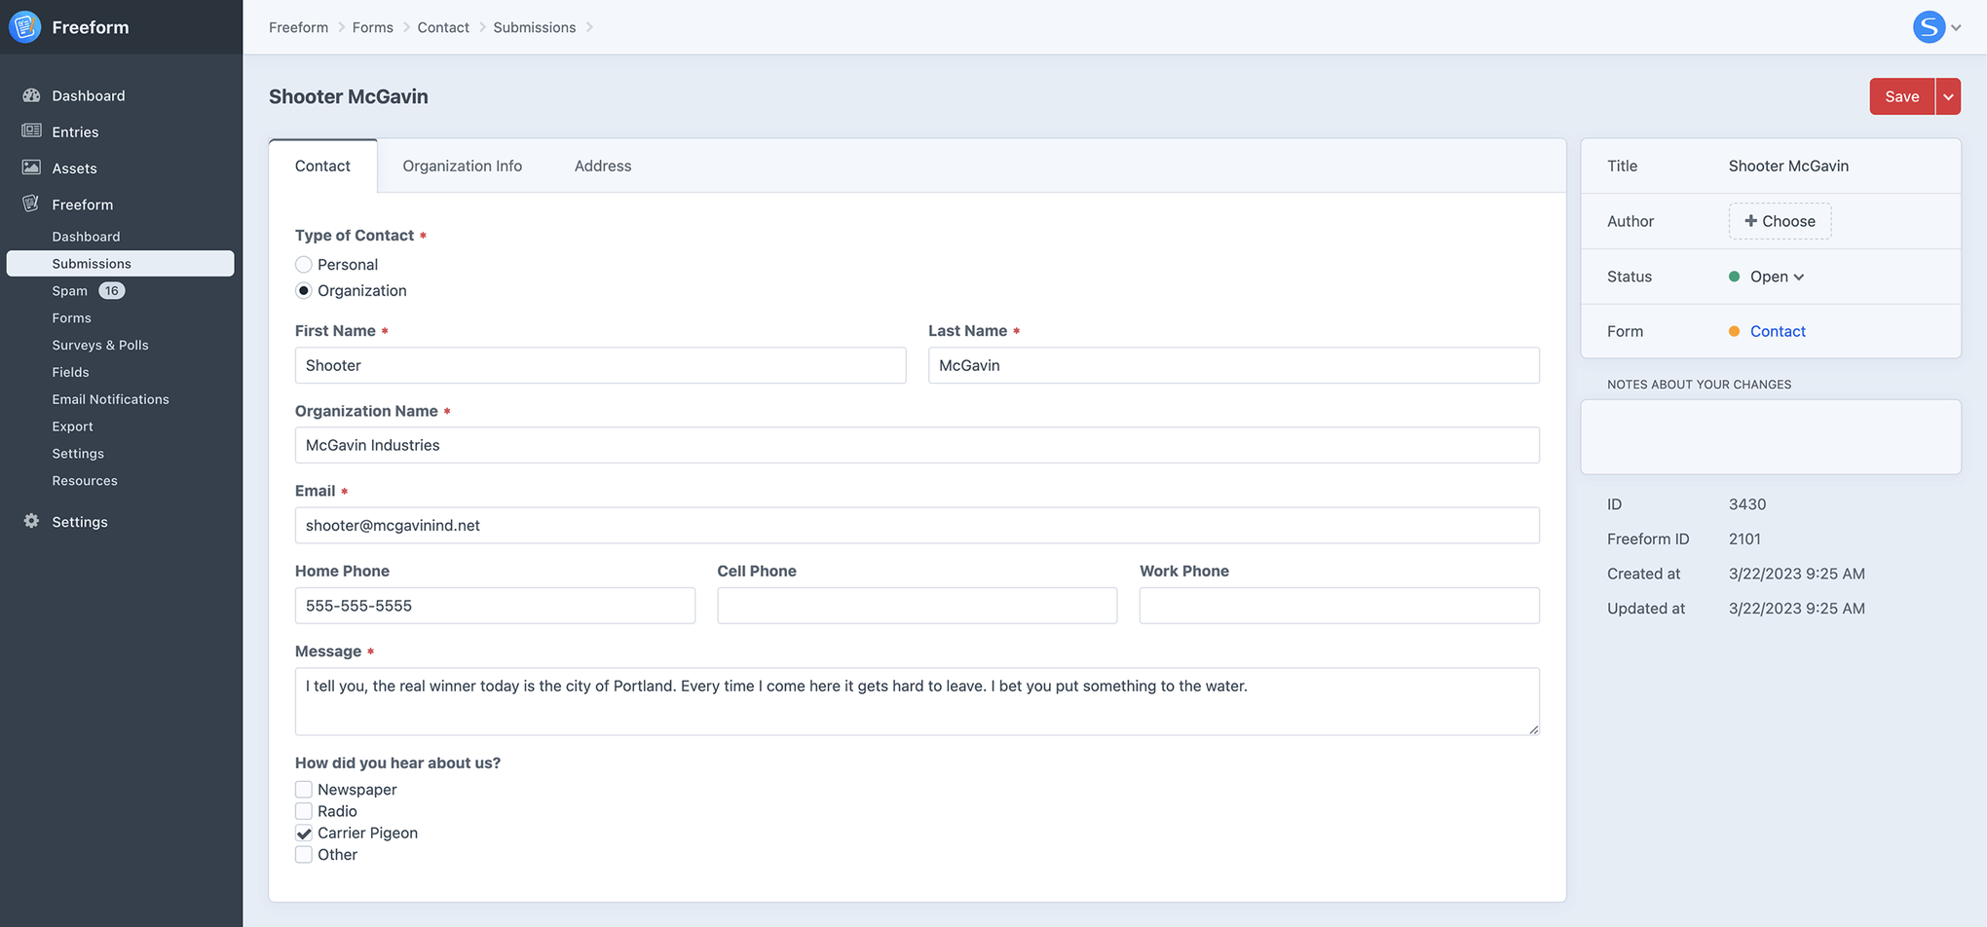
Task: Open Assets via the image icon
Action: point(31,167)
